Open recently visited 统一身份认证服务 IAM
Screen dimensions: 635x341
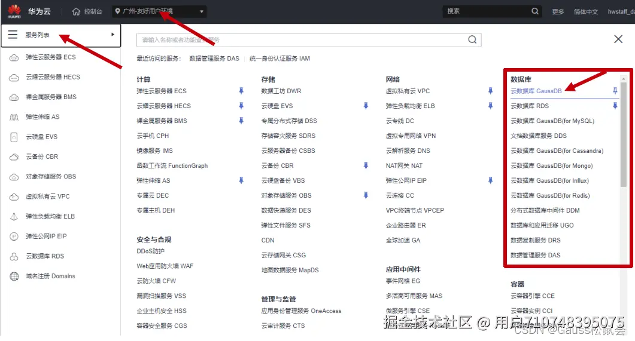tap(280, 59)
